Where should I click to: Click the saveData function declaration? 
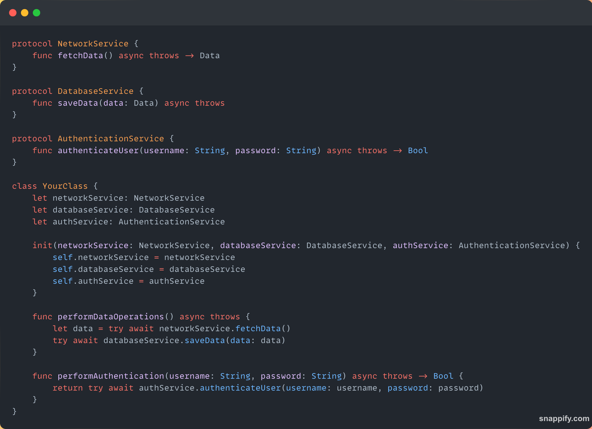click(x=78, y=103)
